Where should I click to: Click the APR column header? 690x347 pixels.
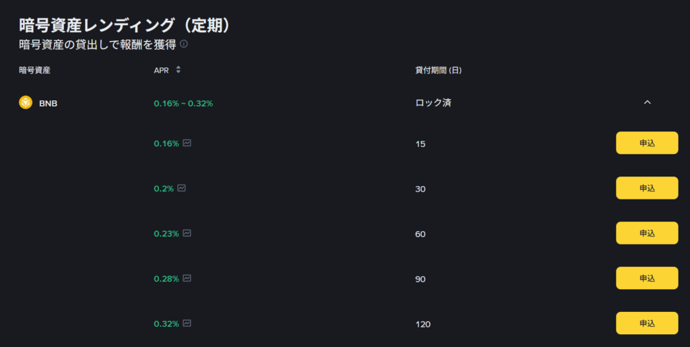161,70
